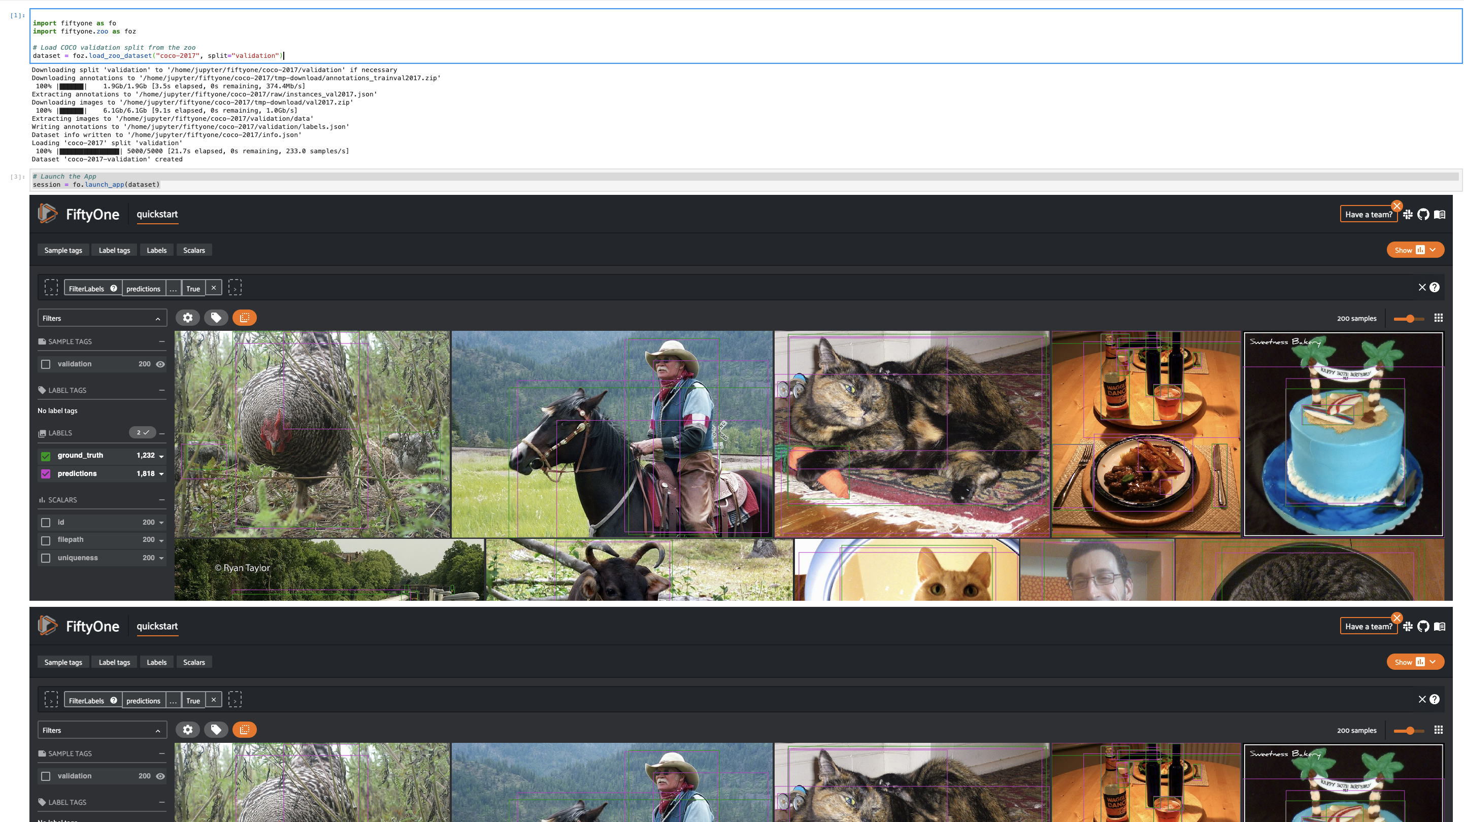Click orange patches icon in second FiftyOne app

(x=244, y=730)
